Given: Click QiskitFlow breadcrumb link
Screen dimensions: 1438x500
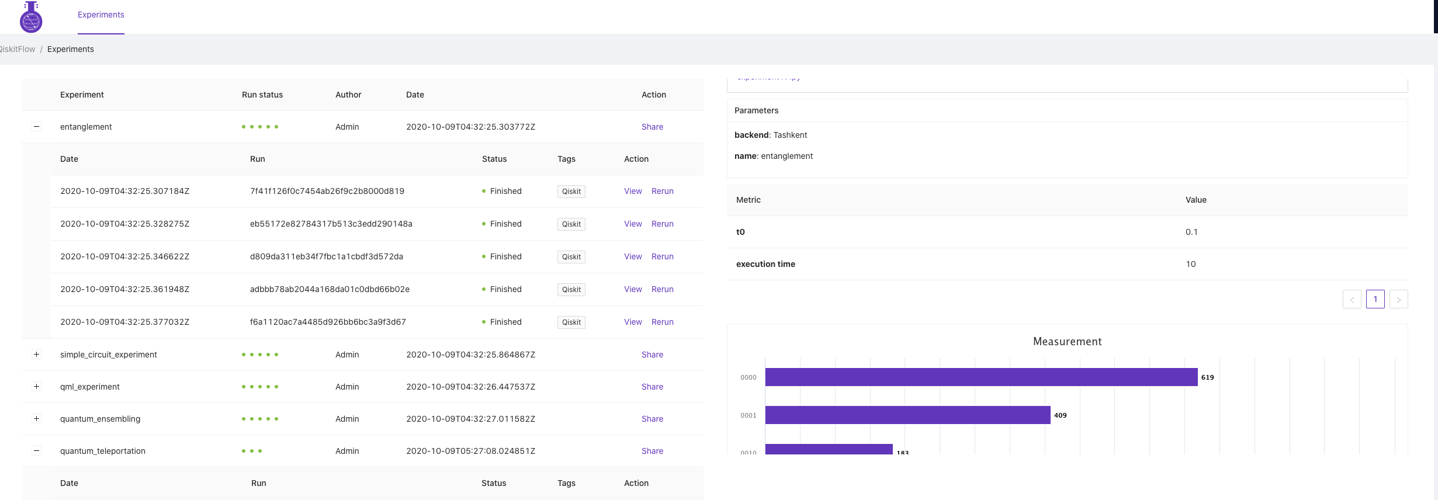Looking at the screenshot, I should tap(17, 49).
